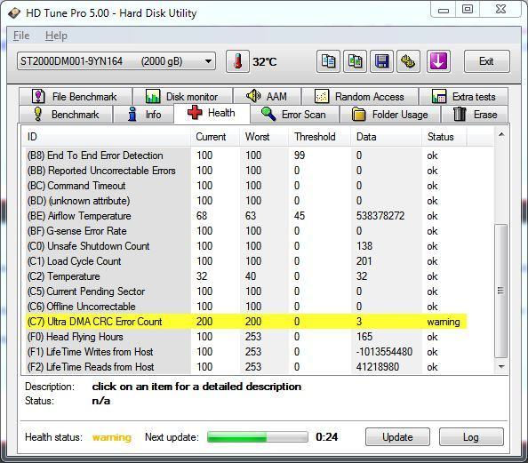Select (C7) Ultra DMA CRC Error Count row
Image resolution: width=528 pixels, height=463 pixels.
pos(246,322)
